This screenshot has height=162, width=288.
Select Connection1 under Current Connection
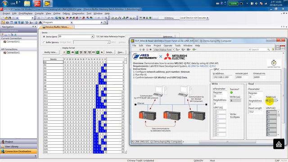[x=13, y=42]
